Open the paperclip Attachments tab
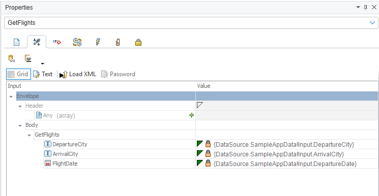The width and height of the screenshot is (379, 196). point(118,43)
